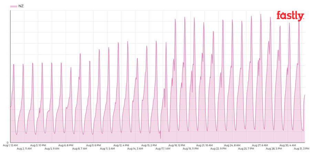The height and width of the screenshot is (153, 310).
Task: Click the Aug 21, 10 AM tick label
Action: coord(205,145)
